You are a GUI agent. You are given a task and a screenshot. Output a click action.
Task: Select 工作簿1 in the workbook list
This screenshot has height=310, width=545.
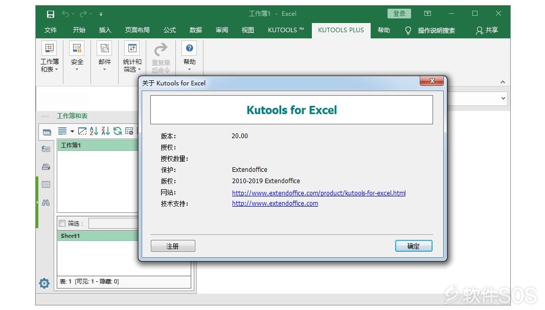pos(98,145)
